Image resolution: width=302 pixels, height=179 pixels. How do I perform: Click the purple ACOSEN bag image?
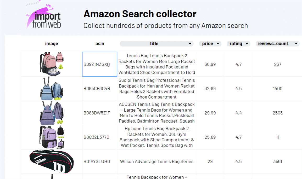pyautogui.click(x=52, y=113)
